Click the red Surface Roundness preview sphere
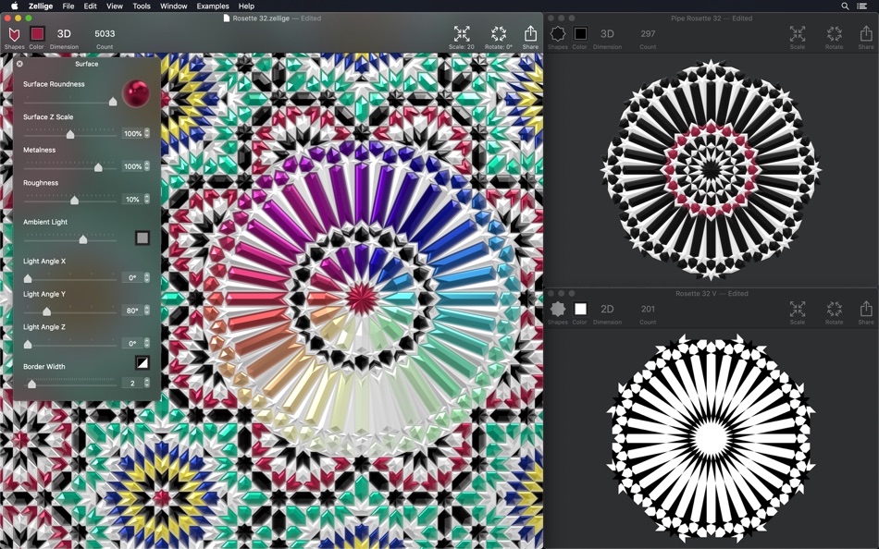 [136, 92]
